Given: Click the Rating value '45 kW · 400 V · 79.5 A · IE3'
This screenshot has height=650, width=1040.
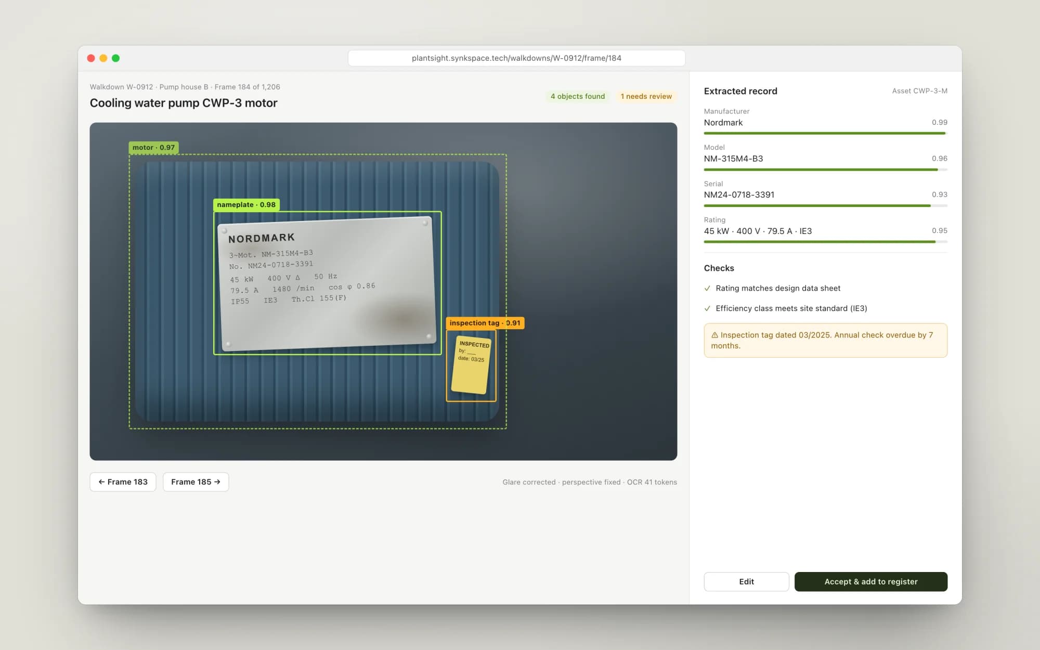Looking at the screenshot, I should [758, 231].
